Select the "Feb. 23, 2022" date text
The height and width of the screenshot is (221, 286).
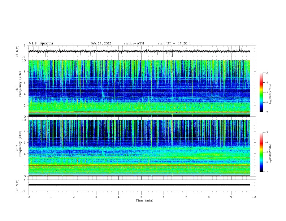[101, 43]
